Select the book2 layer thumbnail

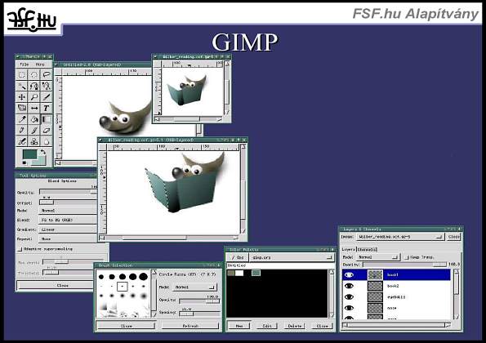(x=375, y=286)
